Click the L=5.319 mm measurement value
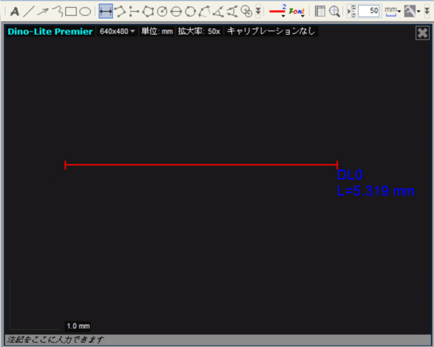Screen dimensions: 434x347 coord(376,191)
